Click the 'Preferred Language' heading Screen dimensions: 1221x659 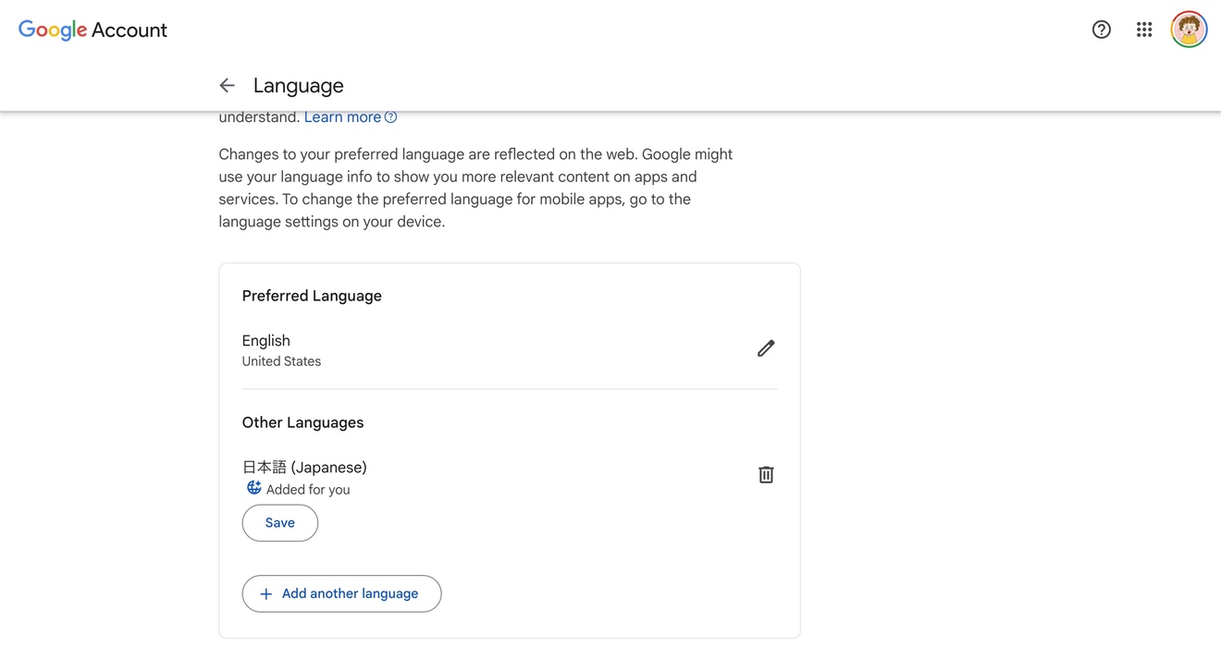(x=312, y=296)
